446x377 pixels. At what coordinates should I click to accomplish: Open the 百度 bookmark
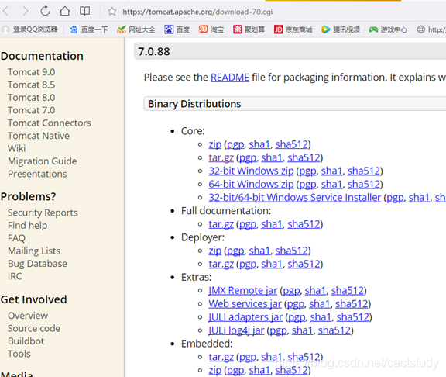point(177,29)
